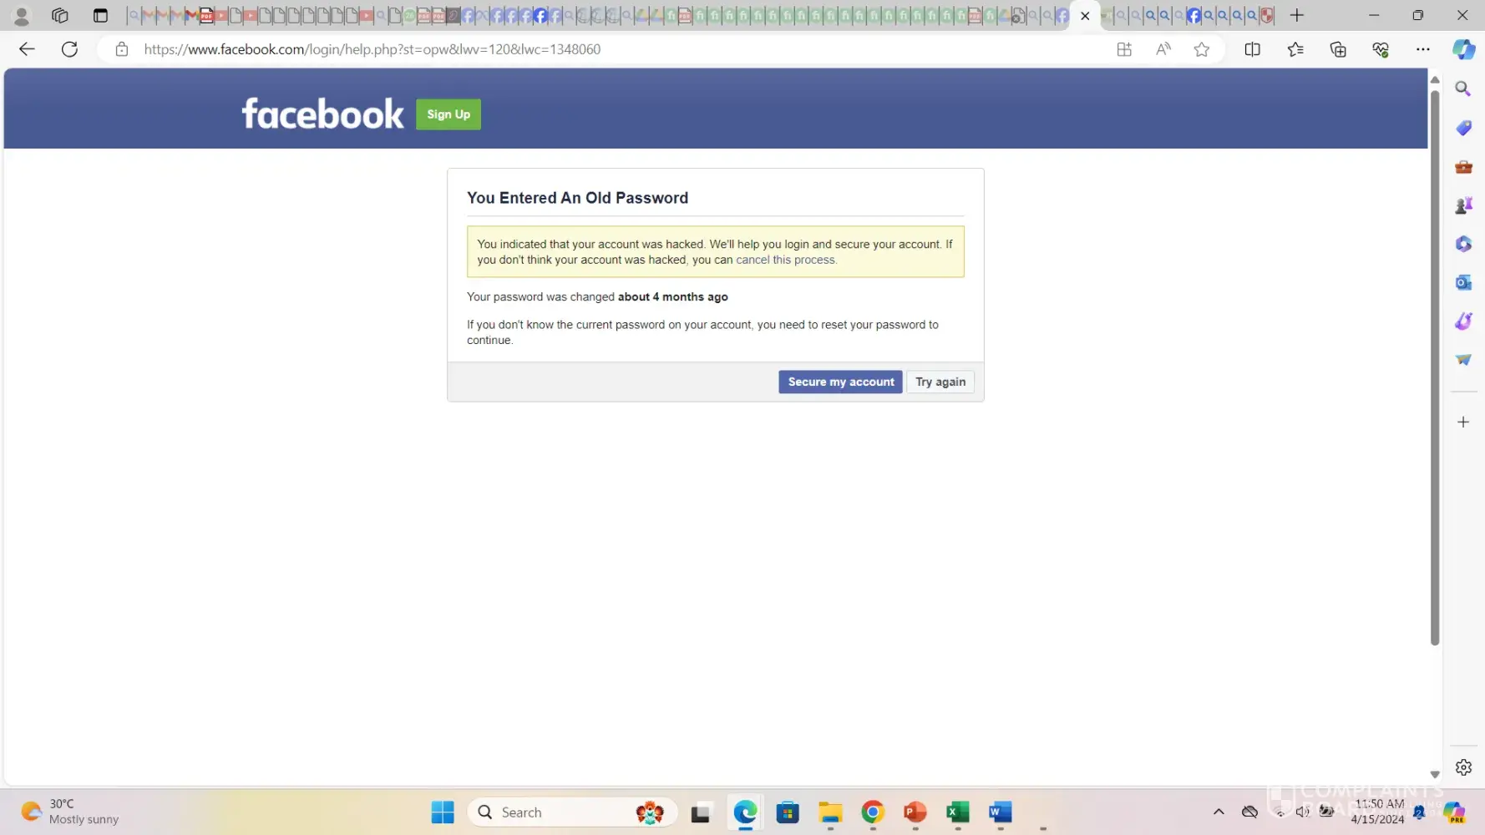Select the 'You Entered An Old Password' heading
Image resolution: width=1485 pixels, height=835 pixels.
[x=577, y=198]
